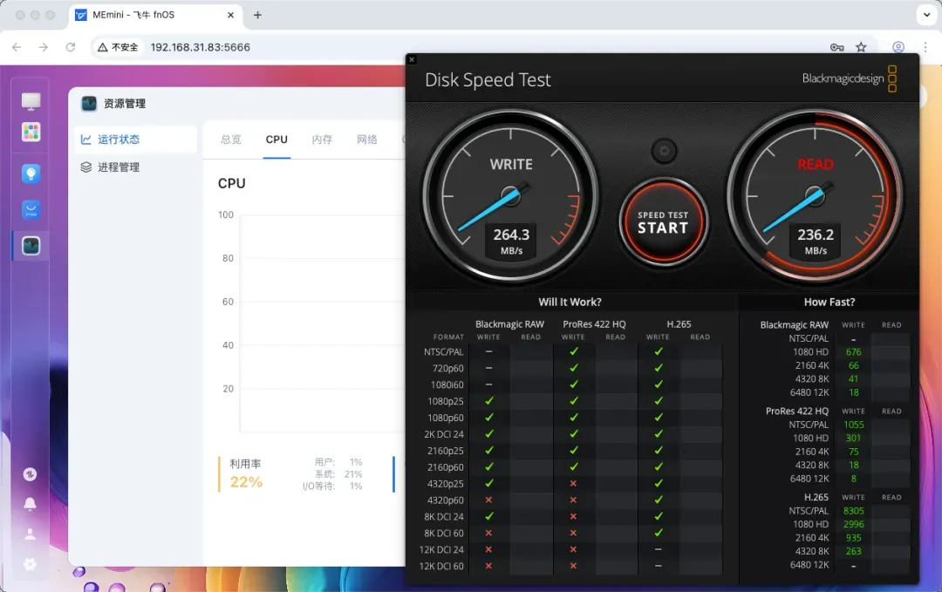Open the system settings gear in sidebar

pos(31,564)
